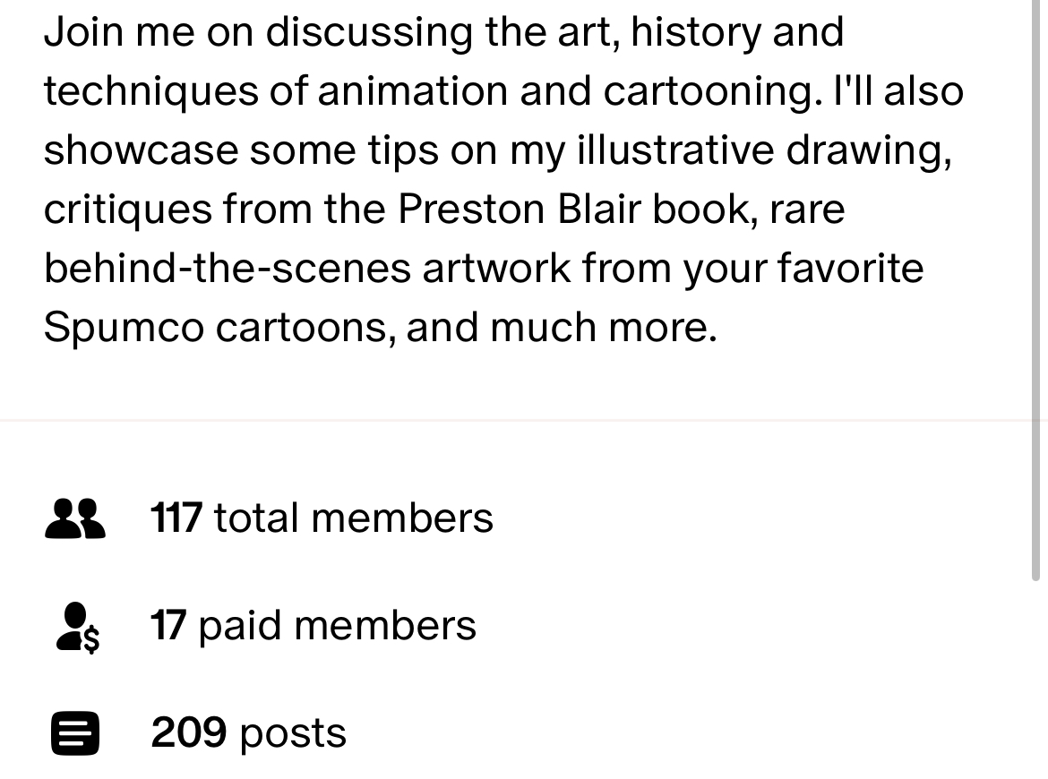Select the "17 paid members" label
1048x779 pixels.
tap(313, 626)
